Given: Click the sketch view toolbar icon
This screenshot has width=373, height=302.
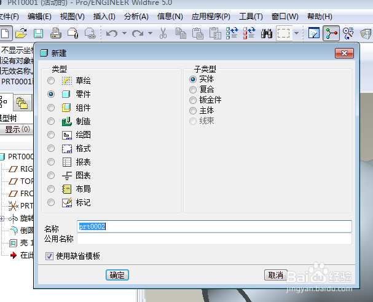Looking at the screenshot, I should click(x=314, y=33).
